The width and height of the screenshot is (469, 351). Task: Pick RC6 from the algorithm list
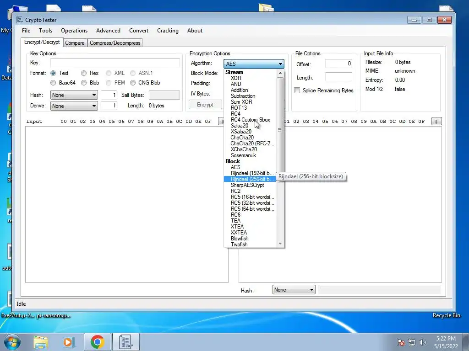(x=235, y=215)
